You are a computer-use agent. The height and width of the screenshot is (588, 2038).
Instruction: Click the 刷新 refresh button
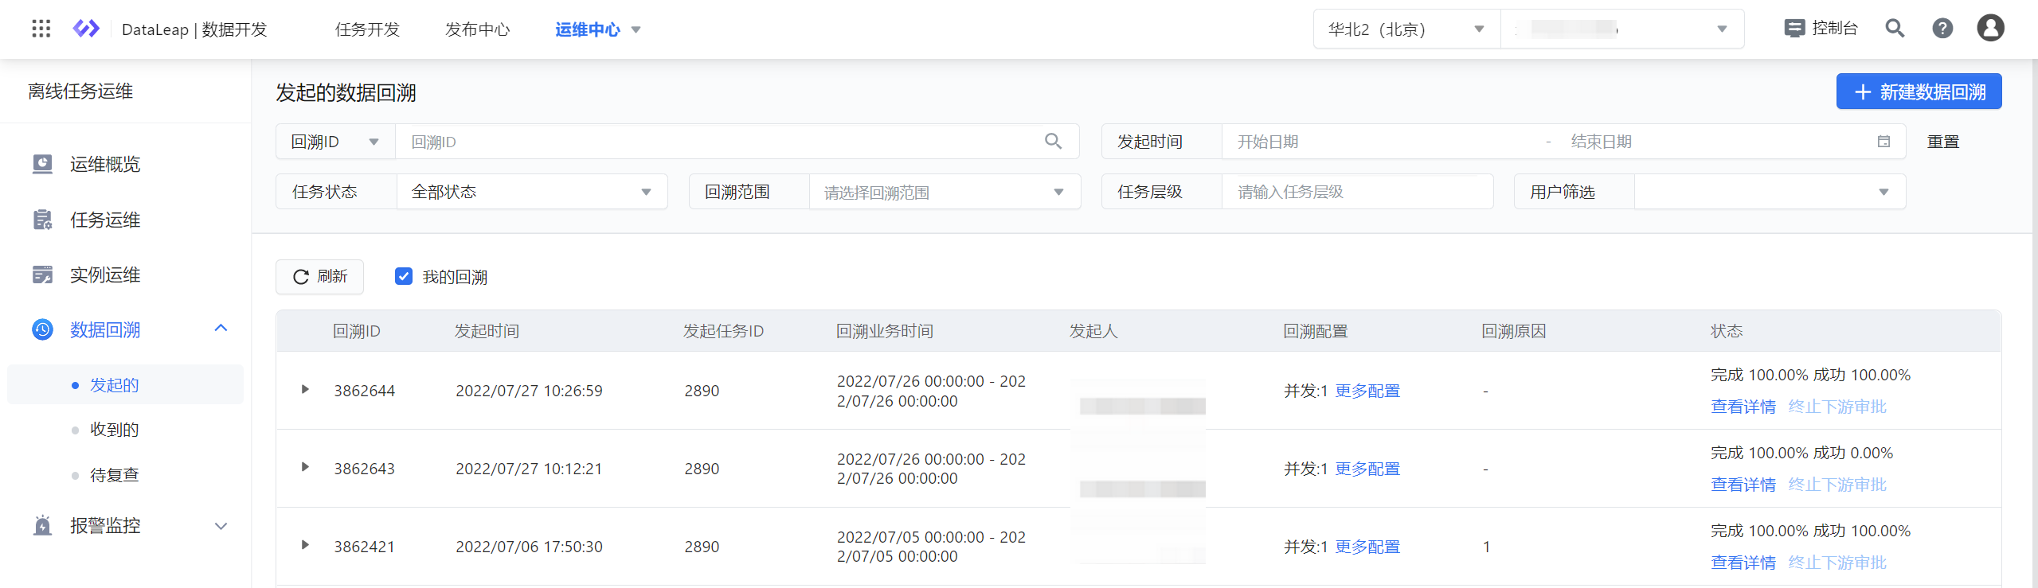(319, 277)
